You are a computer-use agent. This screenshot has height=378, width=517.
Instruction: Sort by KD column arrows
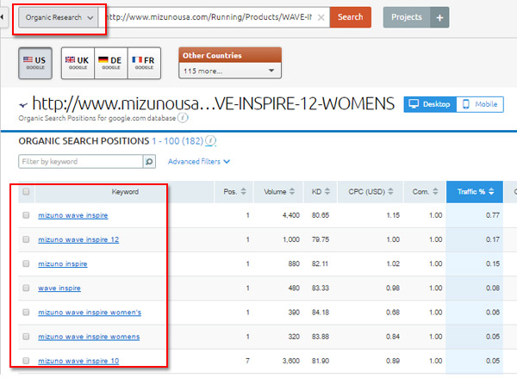click(327, 191)
